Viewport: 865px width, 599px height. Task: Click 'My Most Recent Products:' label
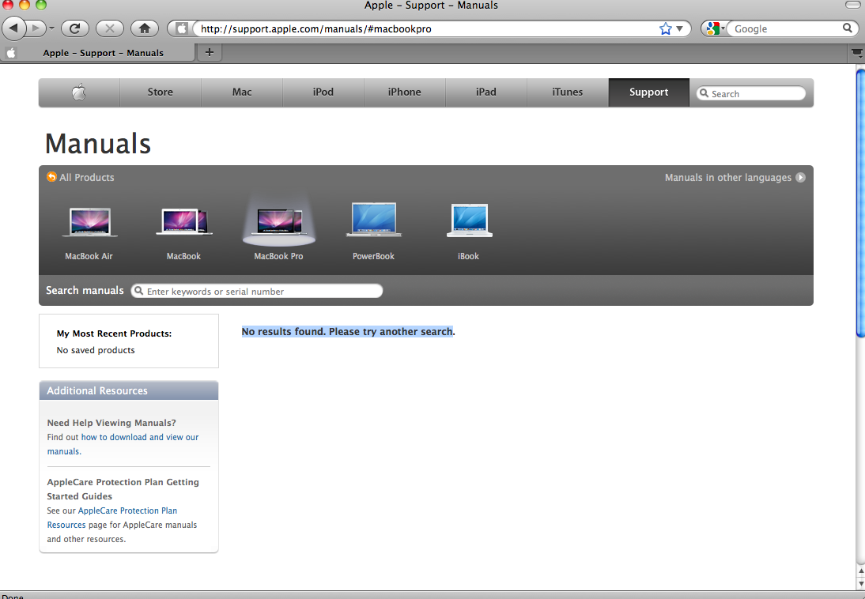click(114, 333)
